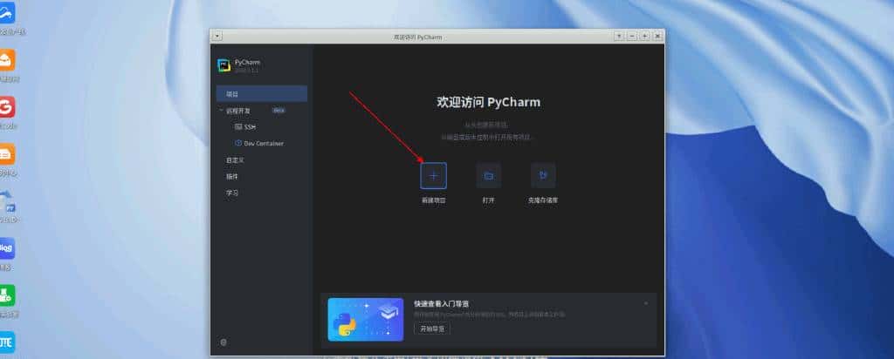
Task: Open the orange mail desktop icon
Action: [7, 60]
